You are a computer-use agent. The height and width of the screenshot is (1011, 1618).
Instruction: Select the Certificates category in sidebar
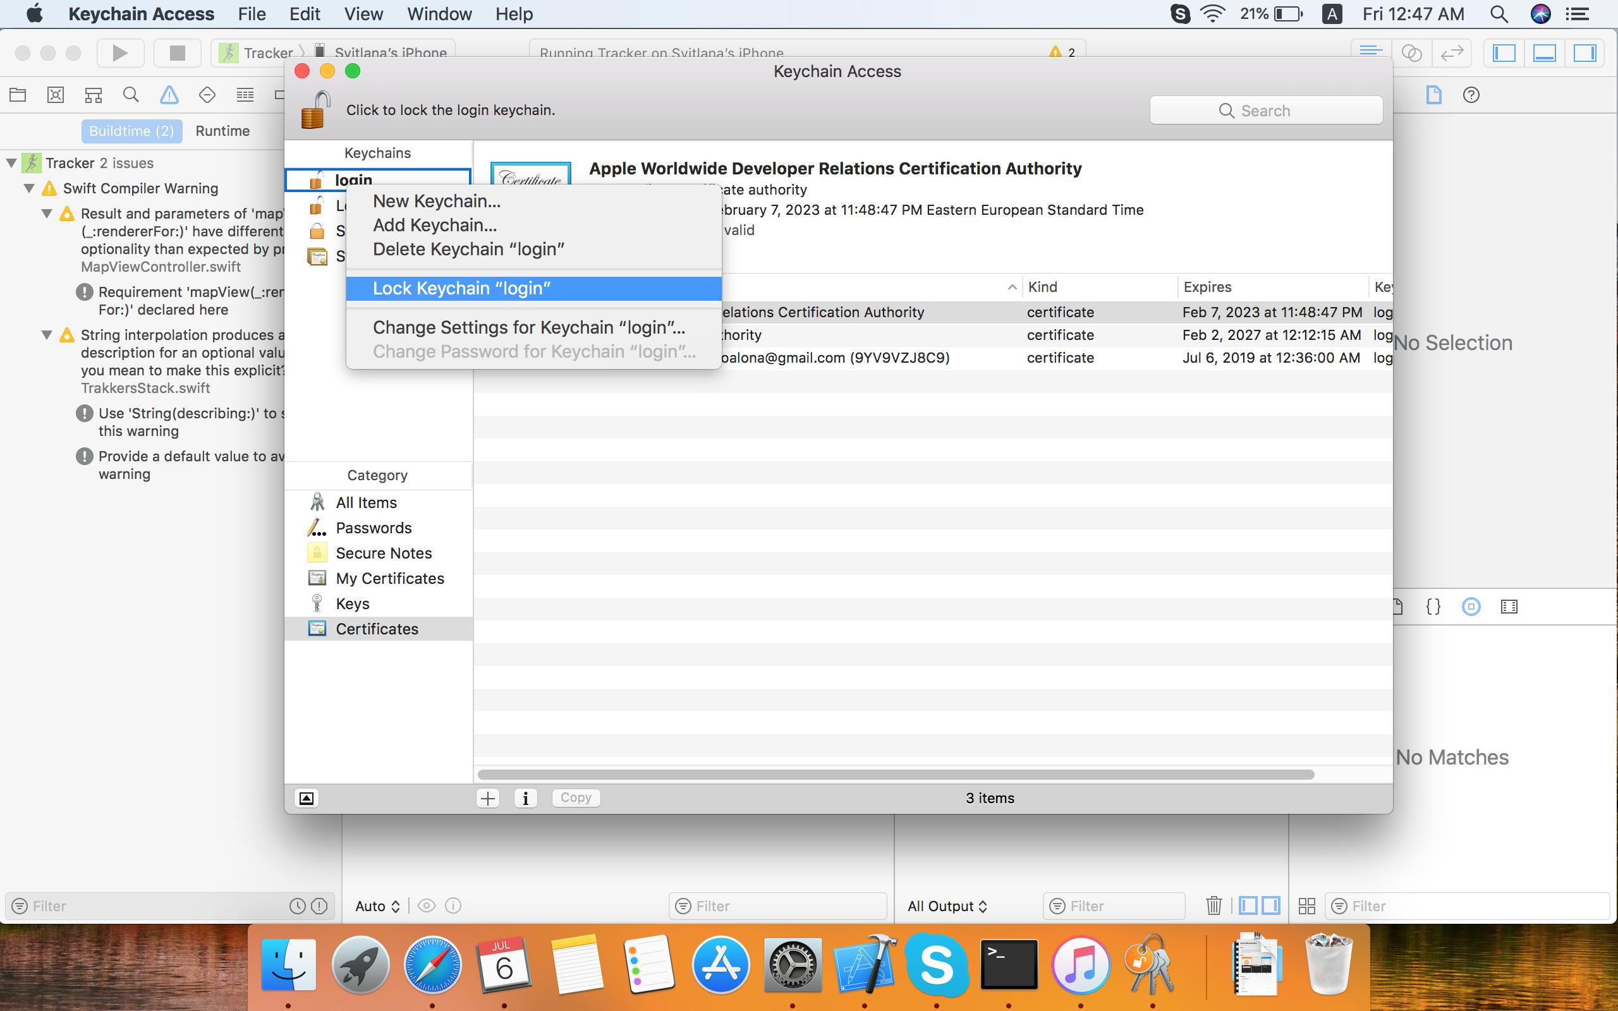point(377,629)
